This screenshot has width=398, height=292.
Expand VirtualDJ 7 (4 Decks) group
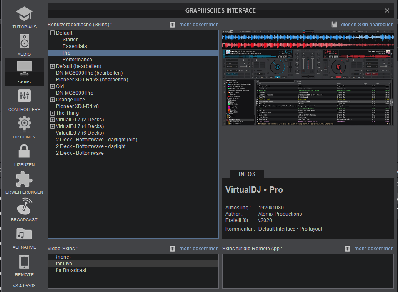tap(53, 126)
